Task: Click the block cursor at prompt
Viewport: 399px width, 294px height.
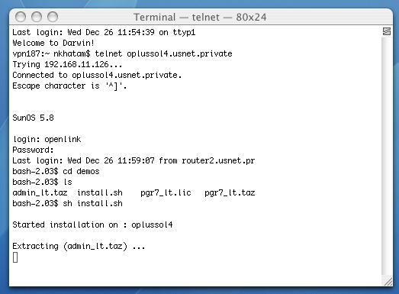Action: (15, 257)
